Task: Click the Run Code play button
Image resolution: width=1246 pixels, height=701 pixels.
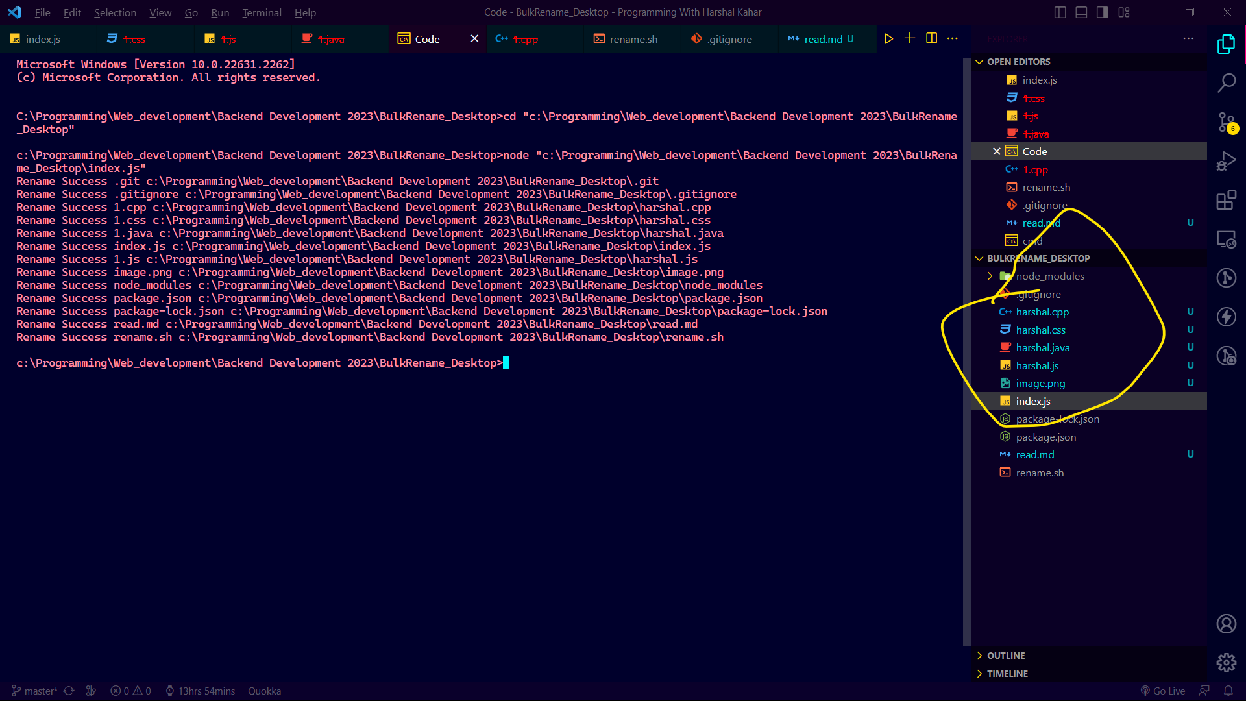Action: click(888, 39)
